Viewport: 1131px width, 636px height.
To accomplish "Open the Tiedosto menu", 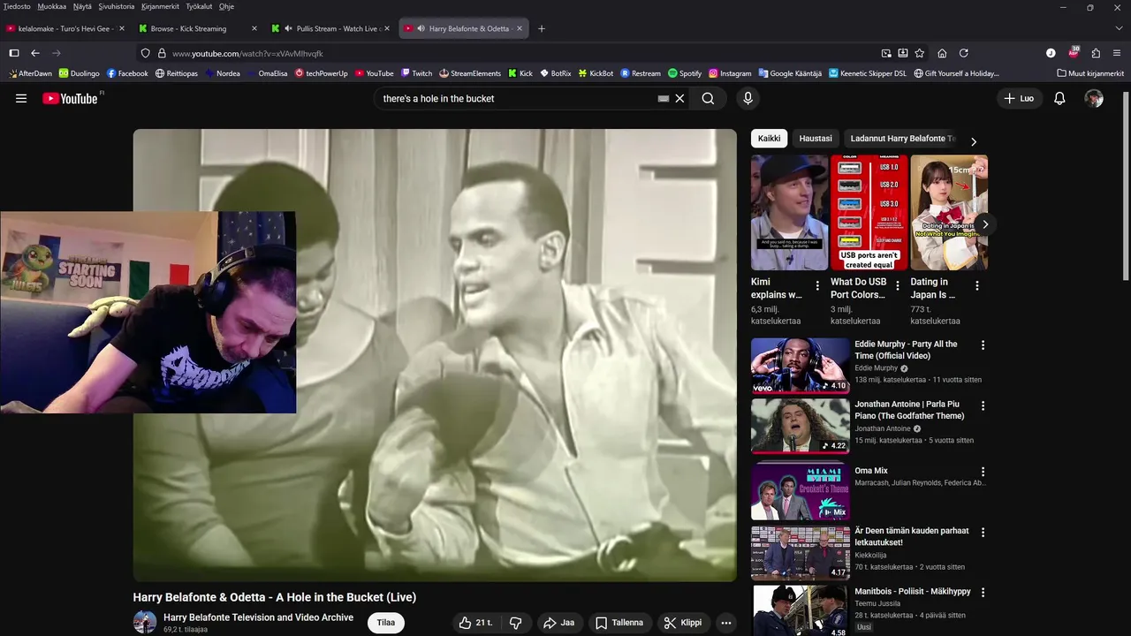I will pos(17,6).
